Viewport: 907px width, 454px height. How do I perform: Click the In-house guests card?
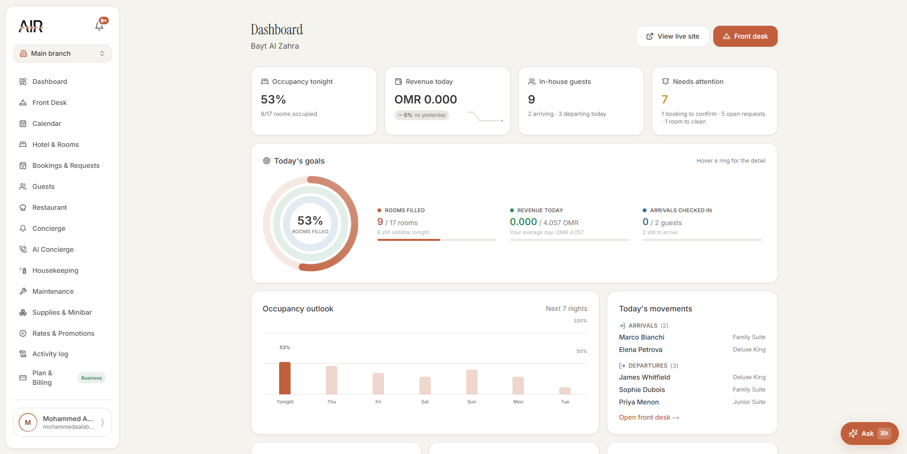click(581, 101)
